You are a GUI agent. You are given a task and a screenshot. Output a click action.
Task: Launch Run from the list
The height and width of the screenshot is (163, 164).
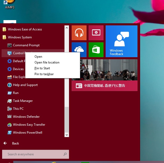point(33,93)
